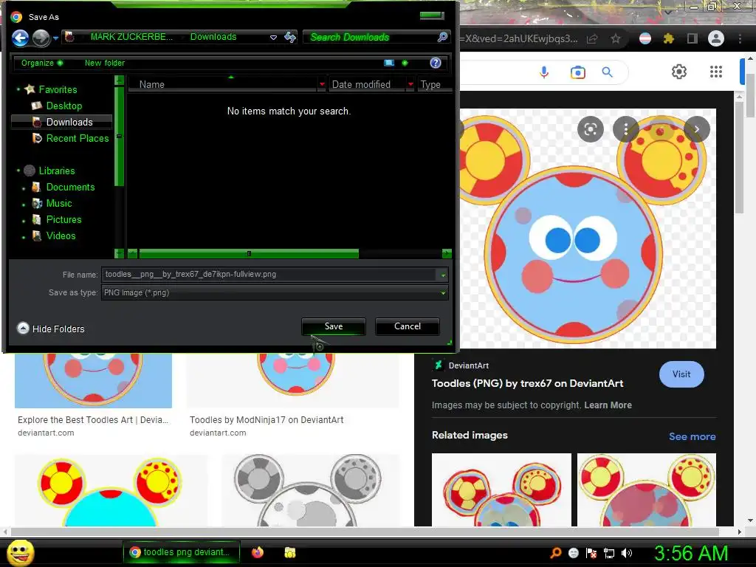
Task: Click the Visit button
Action: tap(681, 374)
